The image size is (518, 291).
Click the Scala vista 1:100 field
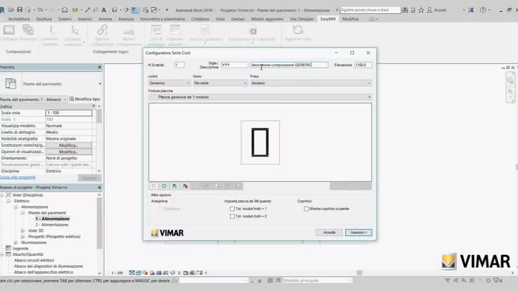point(69,113)
